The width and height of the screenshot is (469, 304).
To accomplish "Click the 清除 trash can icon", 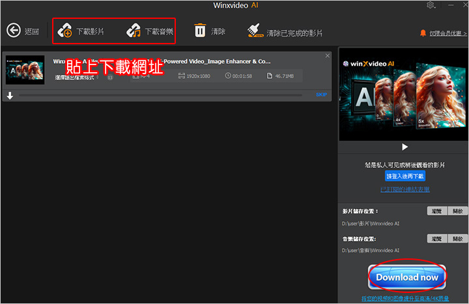I will click(x=200, y=30).
